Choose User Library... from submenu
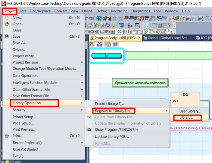Image resolution: width=212 pixels, height=163 pixels. [189, 111]
